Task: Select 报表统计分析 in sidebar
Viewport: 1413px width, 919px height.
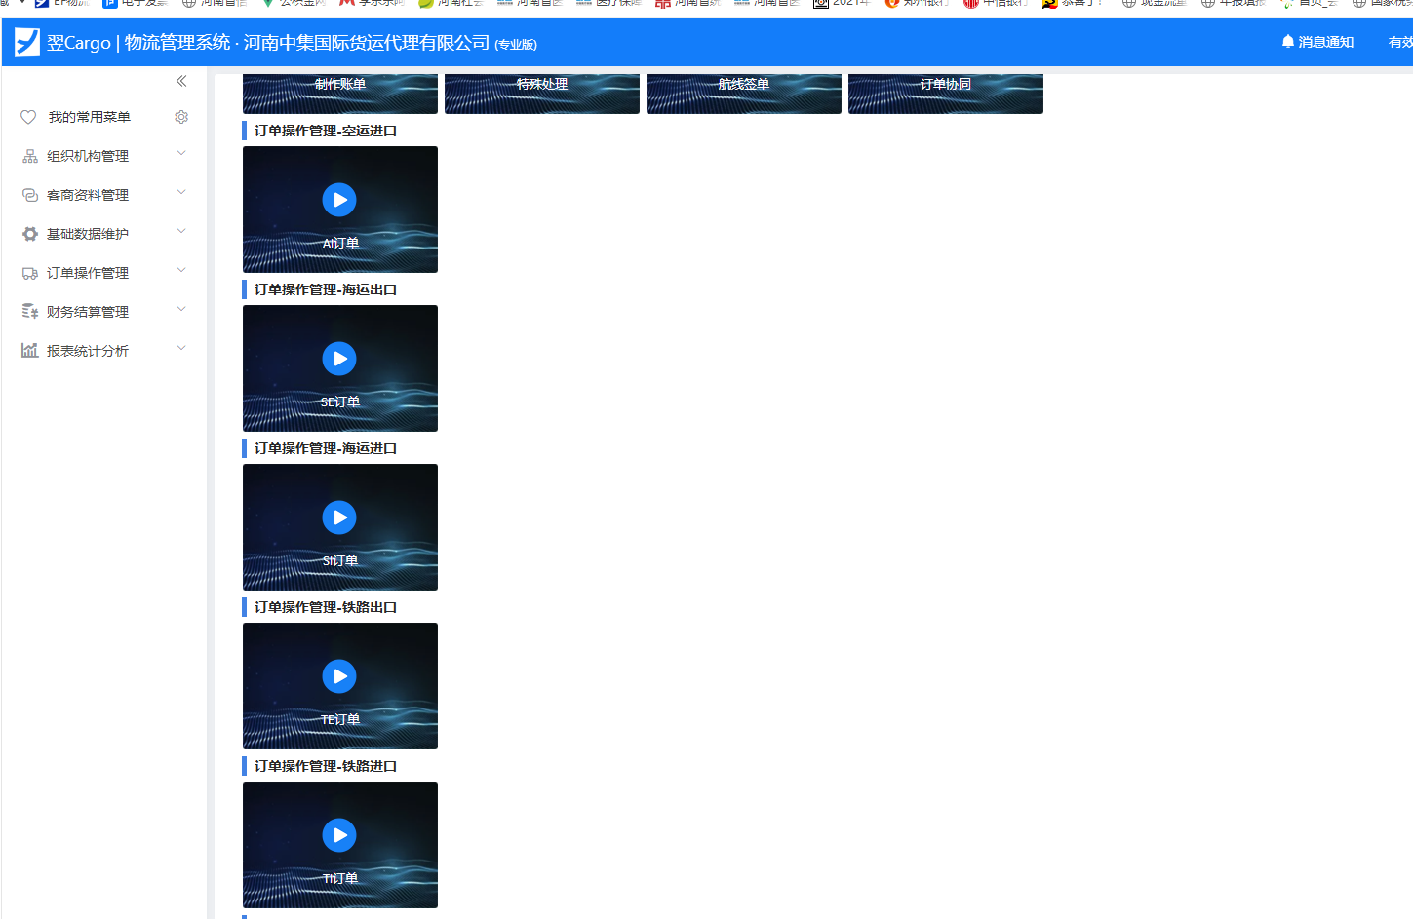Action: (88, 351)
